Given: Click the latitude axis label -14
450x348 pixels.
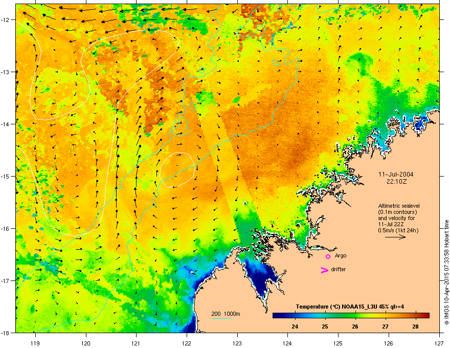Looking at the screenshot, I should point(6,124).
